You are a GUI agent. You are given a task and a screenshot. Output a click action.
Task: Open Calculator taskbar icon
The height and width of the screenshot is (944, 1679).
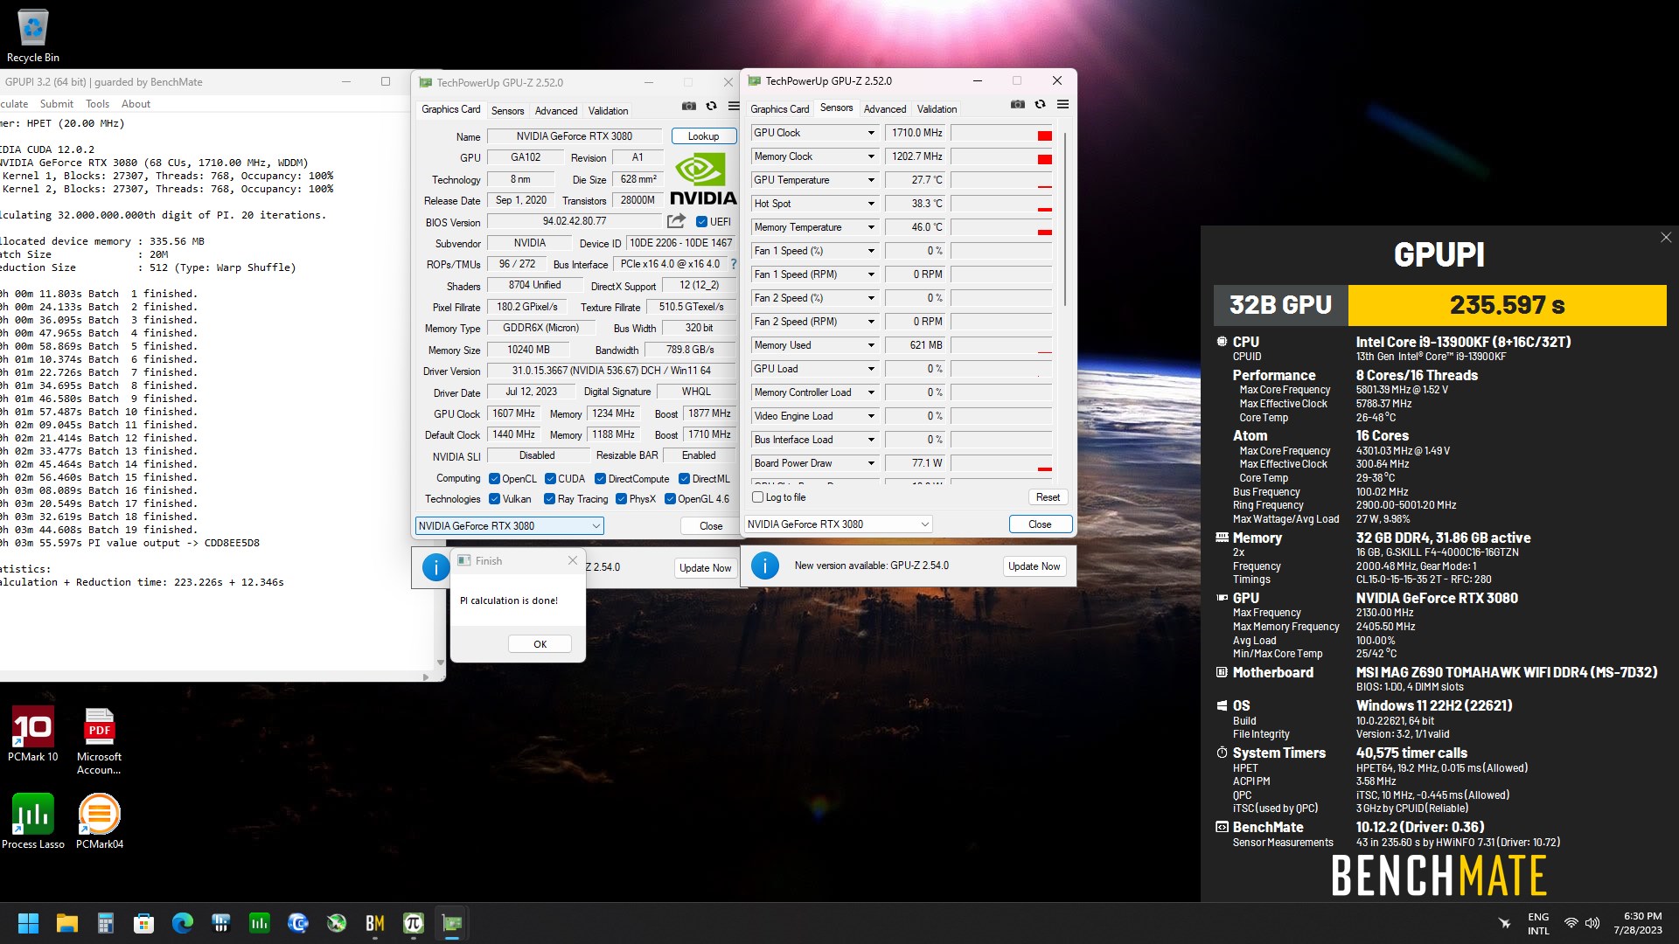click(106, 923)
